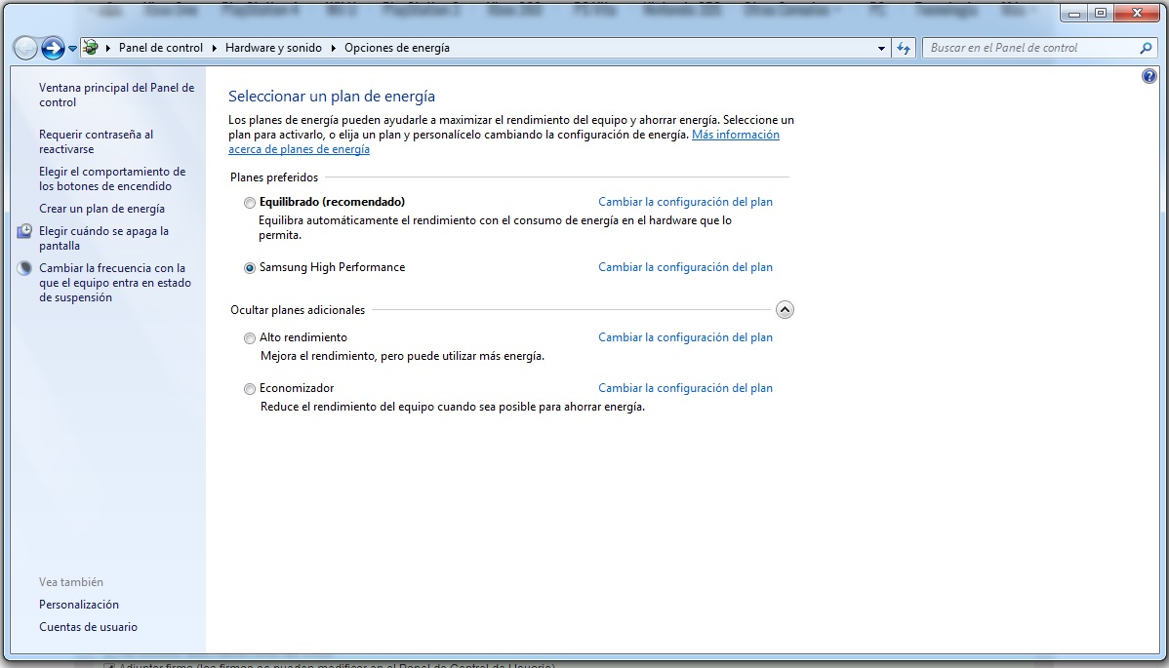Open Elegir el comportamiento de los botones
The width and height of the screenshot is (1169, 668).
(x=112, y=178)
